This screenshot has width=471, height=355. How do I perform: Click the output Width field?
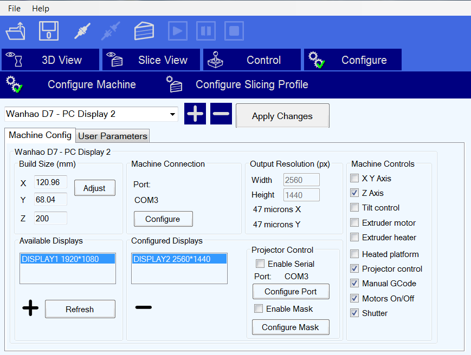[x=301, y=180]
